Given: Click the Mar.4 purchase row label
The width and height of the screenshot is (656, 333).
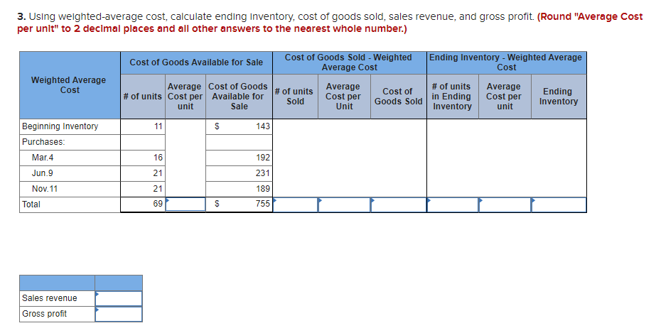Looking at the screenshot, I should pyautogui.click(x=43, y=158).
